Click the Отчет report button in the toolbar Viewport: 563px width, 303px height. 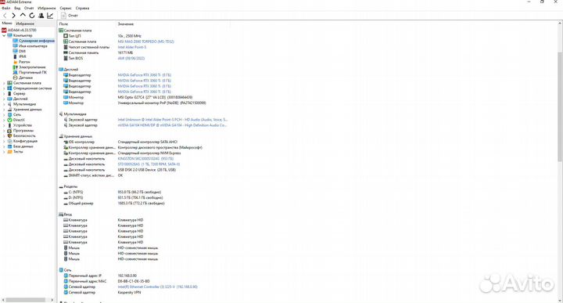[70, 16]
